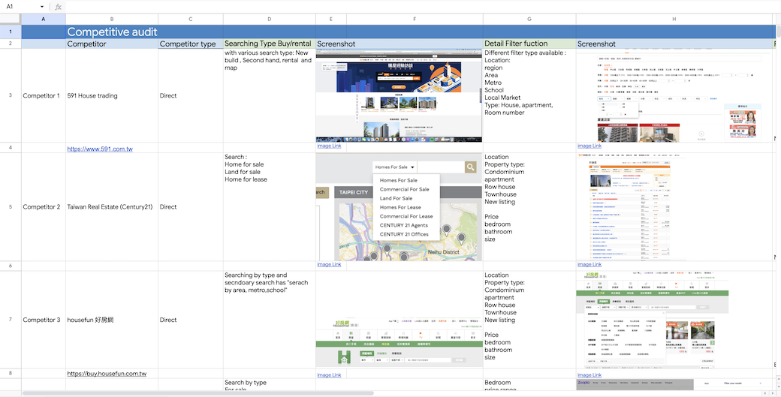Viewport: 781px width, 397px height.
Task: Click the 591 homepage screenshot thumbnail
Action: [x=399, y=95]
